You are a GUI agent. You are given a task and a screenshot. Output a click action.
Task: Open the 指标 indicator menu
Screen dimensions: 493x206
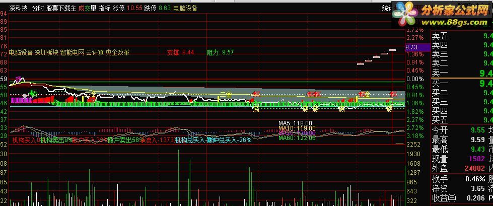[x=104, y=8]
